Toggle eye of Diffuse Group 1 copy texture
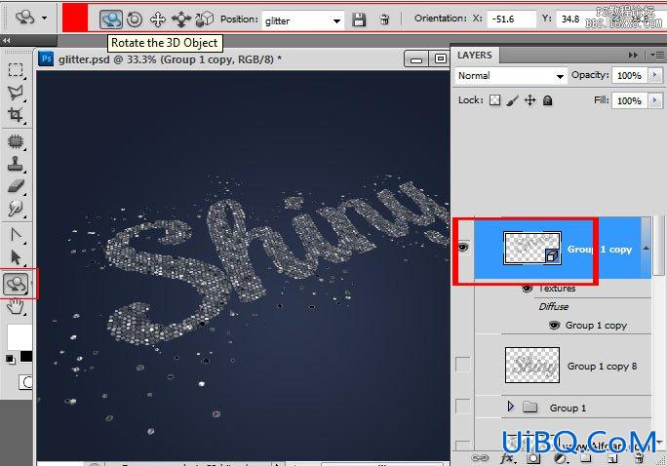This screenshot has width=667, height=466. coord(554,326)
